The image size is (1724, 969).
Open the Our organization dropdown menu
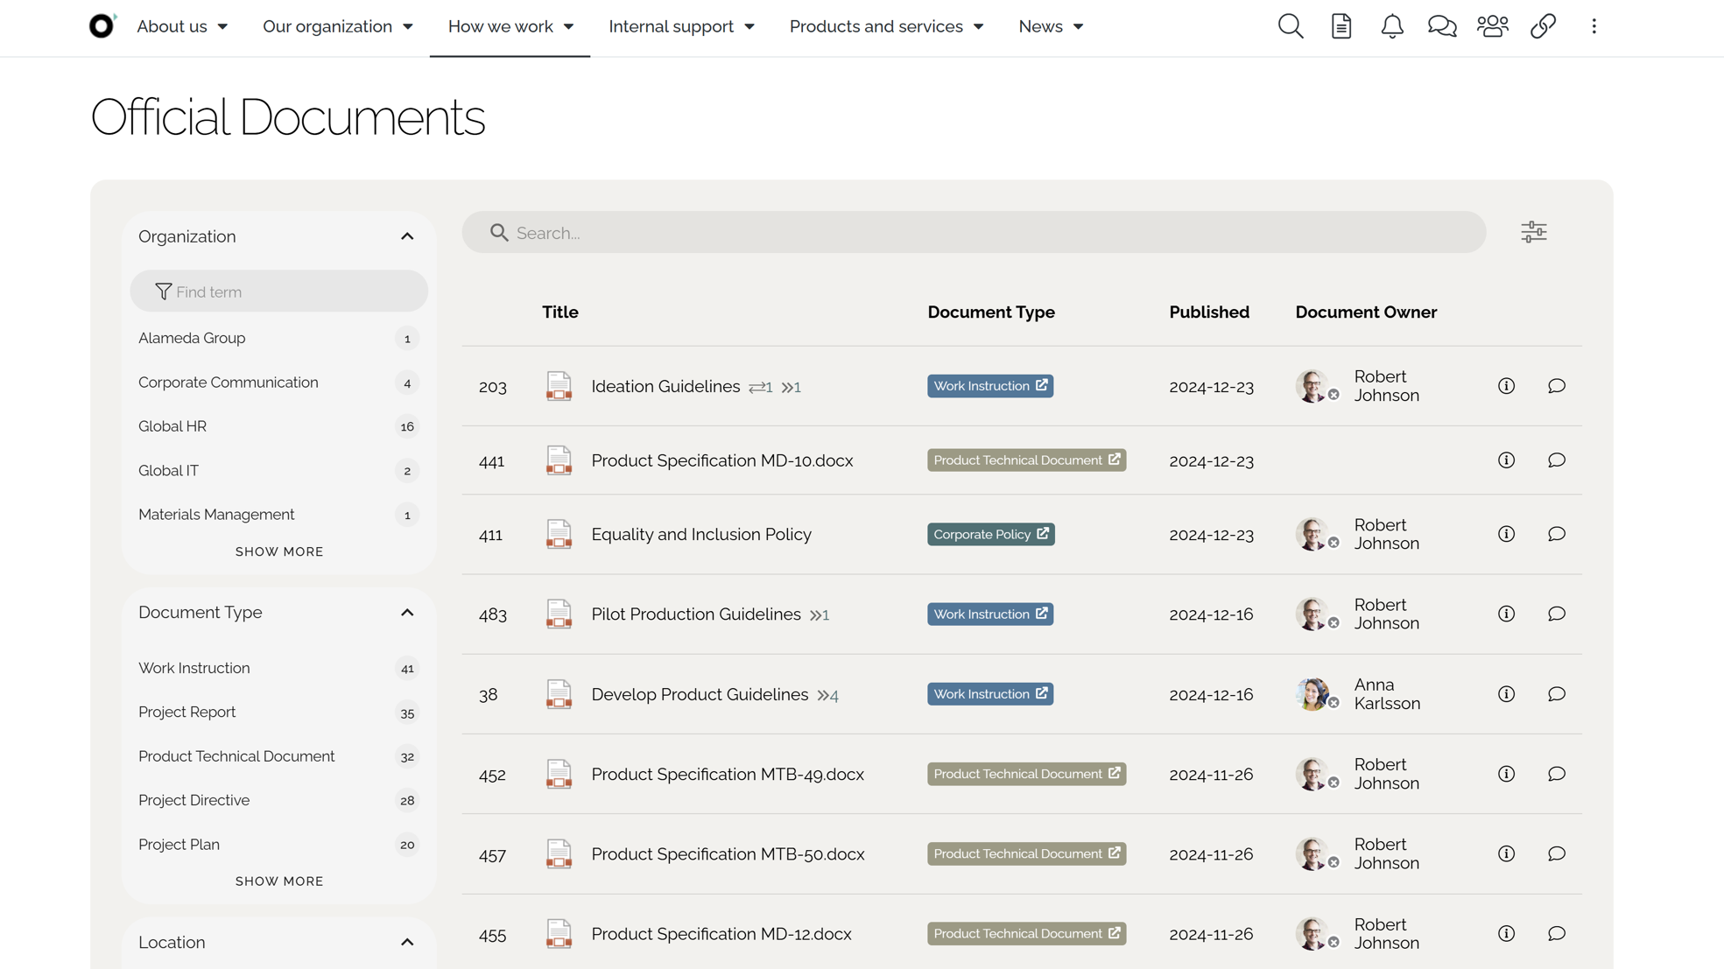[338, 26]
